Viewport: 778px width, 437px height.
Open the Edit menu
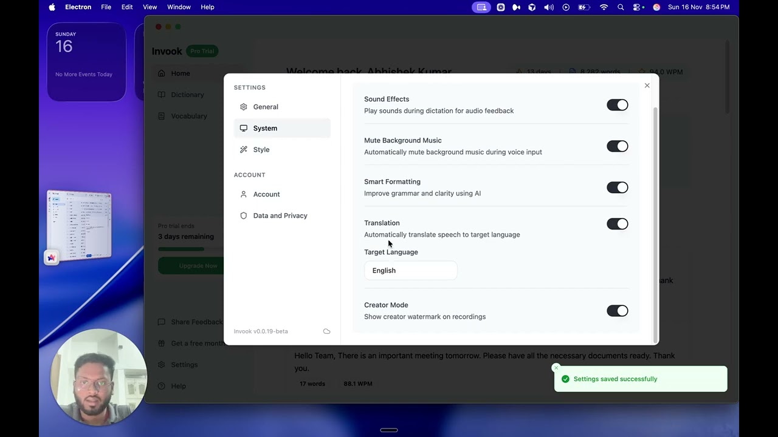pyautogui.click(x=127, y=7)
